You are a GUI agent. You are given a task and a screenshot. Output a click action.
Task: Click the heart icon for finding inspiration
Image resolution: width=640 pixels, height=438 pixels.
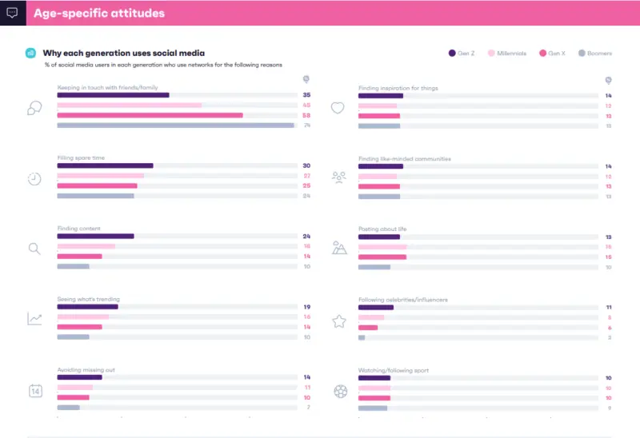[x=338, y=108]
